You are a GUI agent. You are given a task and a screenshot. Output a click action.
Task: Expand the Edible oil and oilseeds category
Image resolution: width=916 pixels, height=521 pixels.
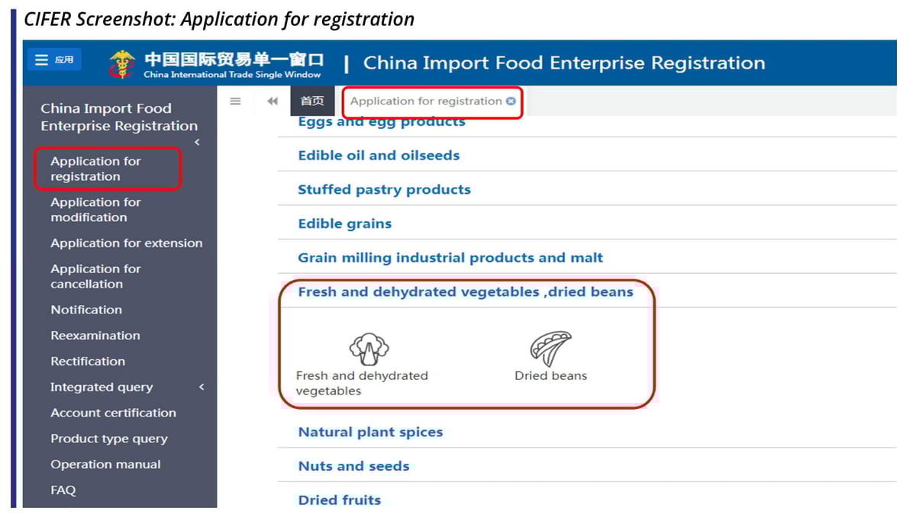point(379,156)
